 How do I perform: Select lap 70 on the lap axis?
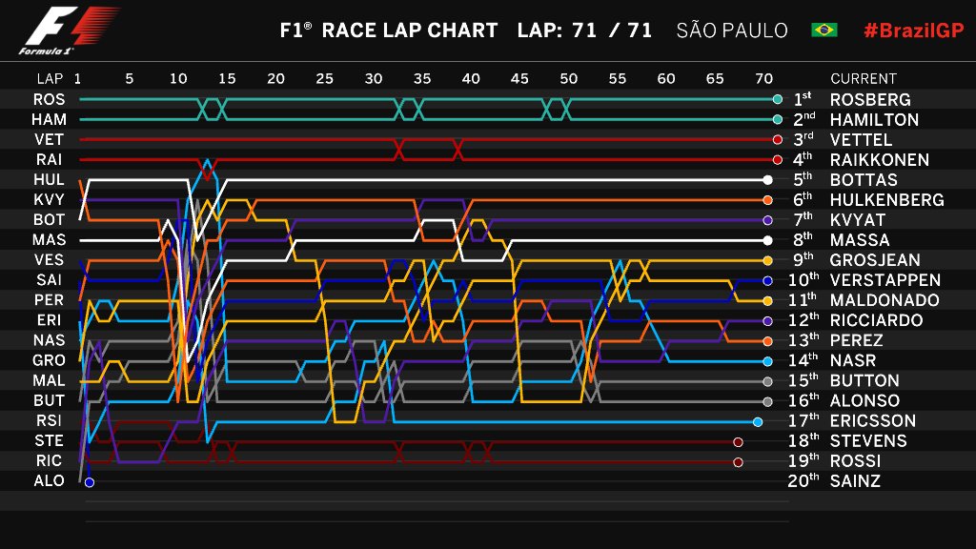763,78
